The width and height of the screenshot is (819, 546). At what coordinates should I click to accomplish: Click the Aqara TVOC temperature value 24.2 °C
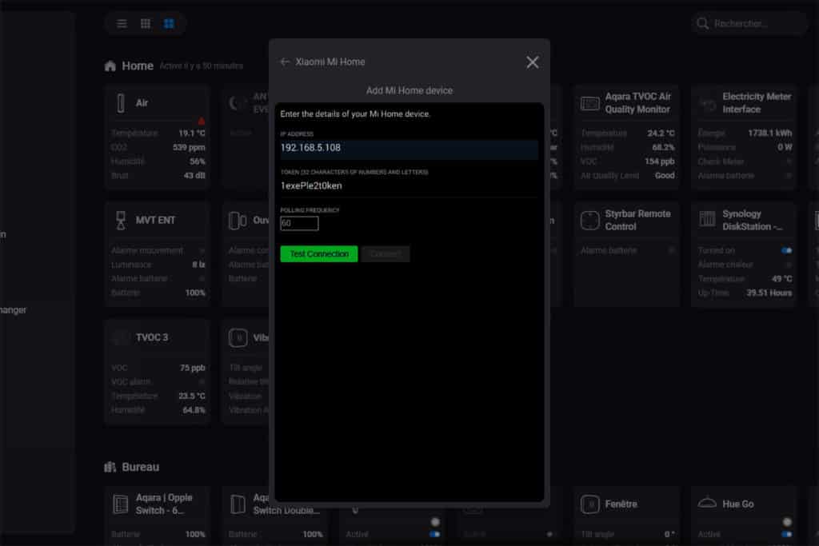[x=661, y=134]
